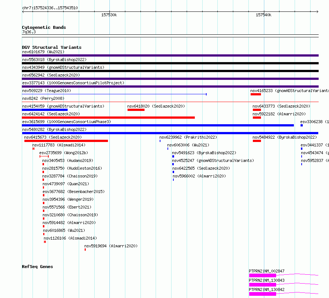Open the esv3615699 (1000GenomesConsortiumPhase3) label
329x298 pixels.
[x=67, y=122]
